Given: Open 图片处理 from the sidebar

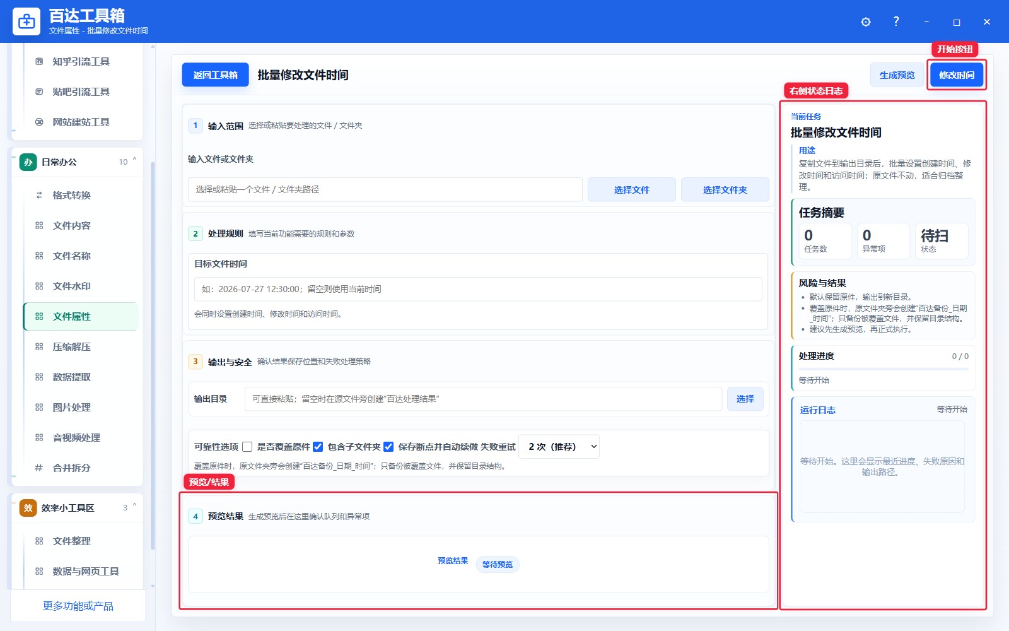Looking at the screenshot, I should click(81, 407).
